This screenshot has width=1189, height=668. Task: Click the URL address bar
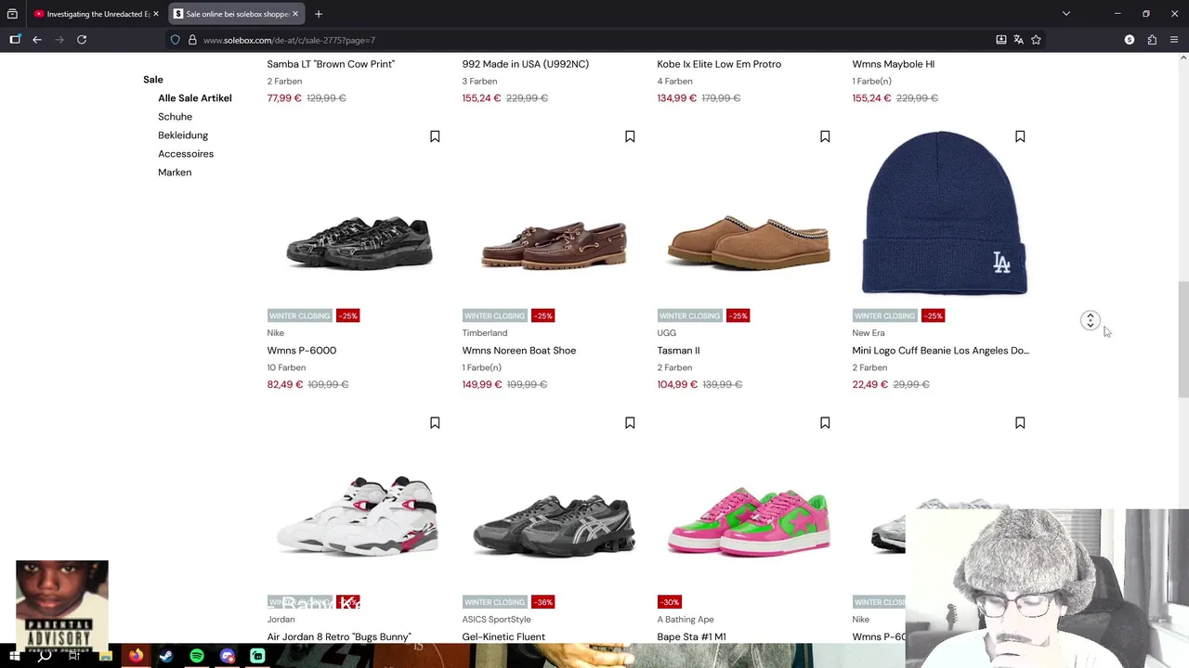[557, 40]
